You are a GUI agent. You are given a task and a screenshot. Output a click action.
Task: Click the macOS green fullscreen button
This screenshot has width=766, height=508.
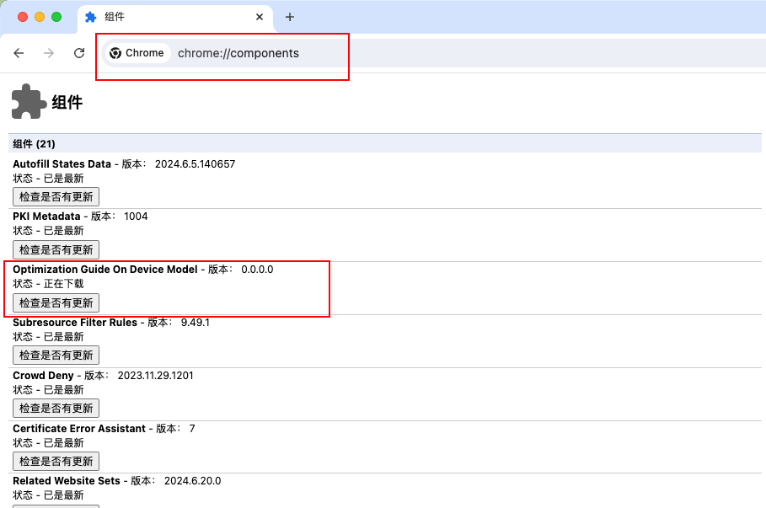(56, 17)
